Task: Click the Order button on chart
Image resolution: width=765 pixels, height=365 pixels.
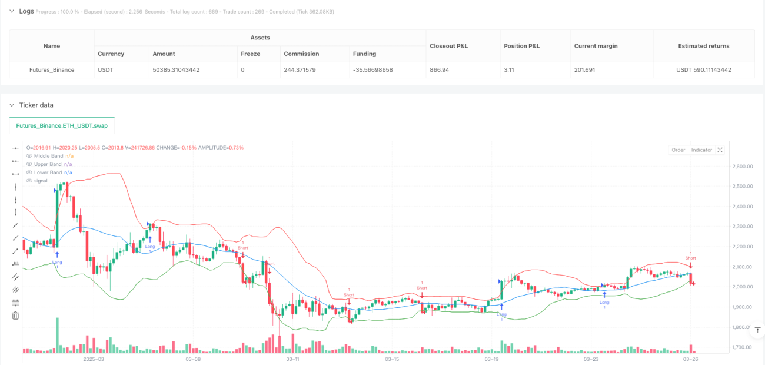Action: click(x=678, y=150)
